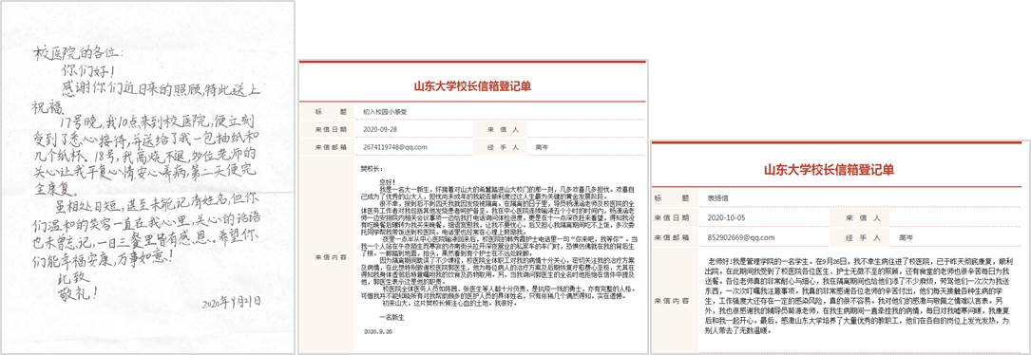This screenshot has width=1031, height=355.
Task: Click the 来信内容 label on middle form
Action: click(326, 256)
